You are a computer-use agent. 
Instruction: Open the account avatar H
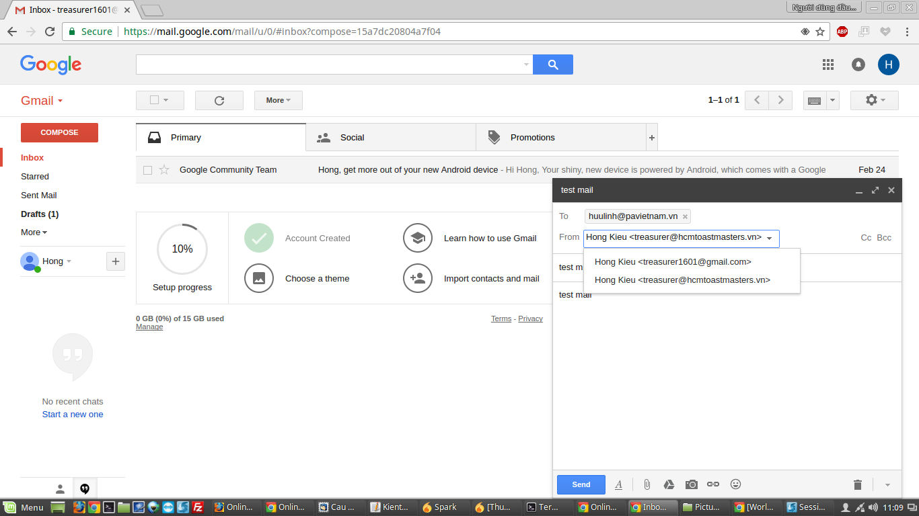tap(889, 64)
